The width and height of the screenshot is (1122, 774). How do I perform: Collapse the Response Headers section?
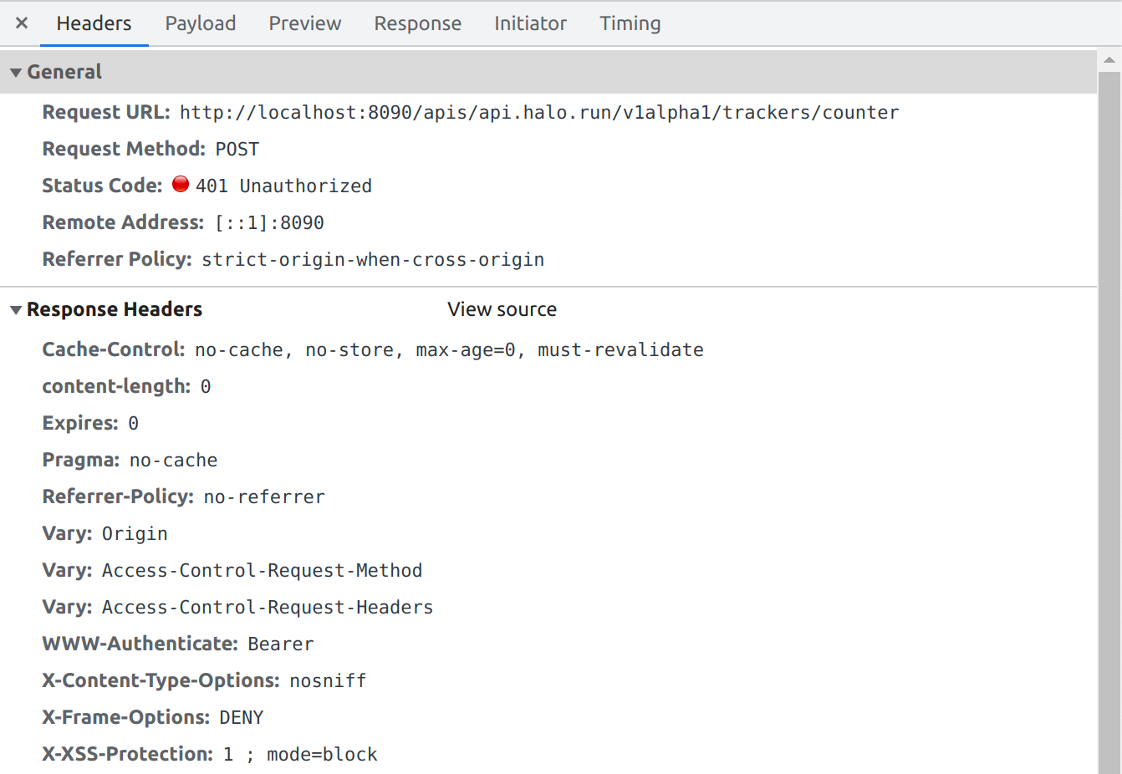(14, 308)
